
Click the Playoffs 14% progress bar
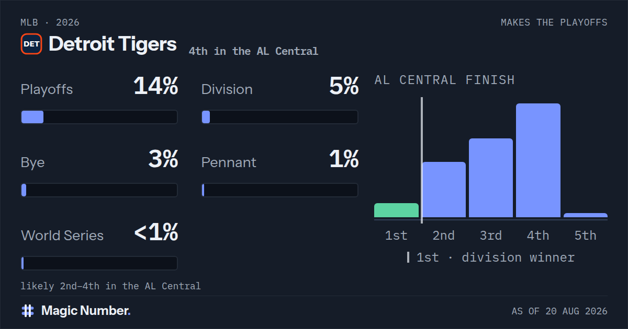pyautogui.click(x=99, y=117)
